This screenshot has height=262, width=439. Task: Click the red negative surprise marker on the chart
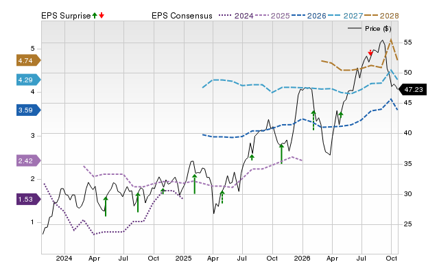(370, 53)
